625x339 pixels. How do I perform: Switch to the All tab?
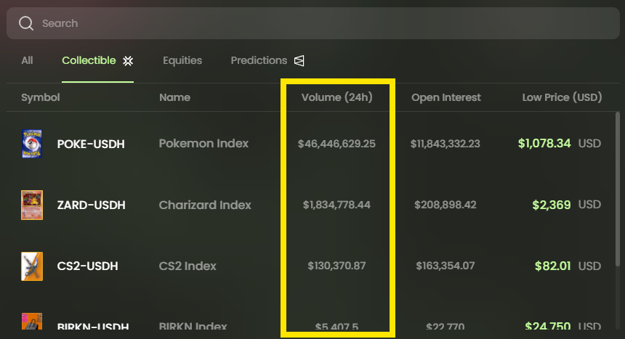tap(27, 60)
